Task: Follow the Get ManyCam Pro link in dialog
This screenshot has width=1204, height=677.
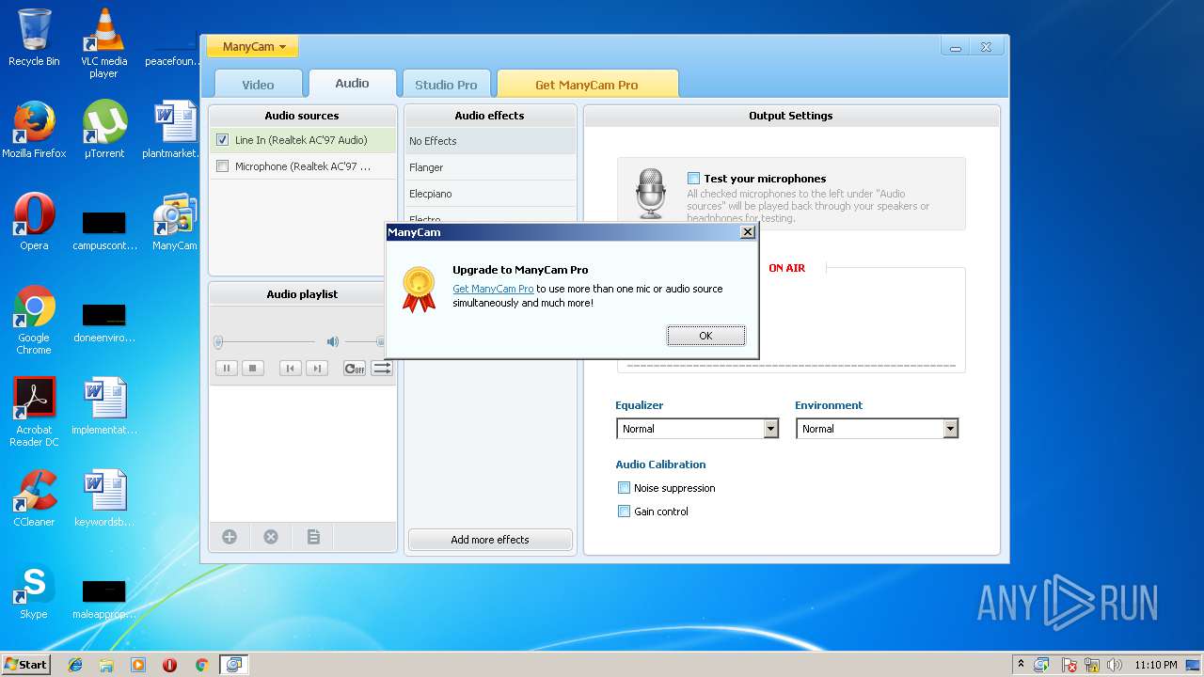Action: (x=493, y=289)
